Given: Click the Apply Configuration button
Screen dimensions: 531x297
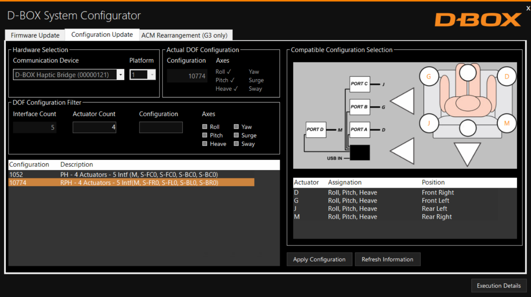Looking at the screenshot, I should [x=319, y=259].
